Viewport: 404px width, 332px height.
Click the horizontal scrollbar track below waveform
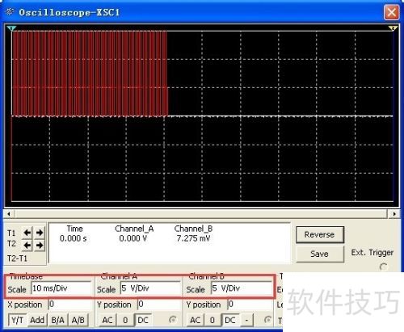[x=201, y=214]
